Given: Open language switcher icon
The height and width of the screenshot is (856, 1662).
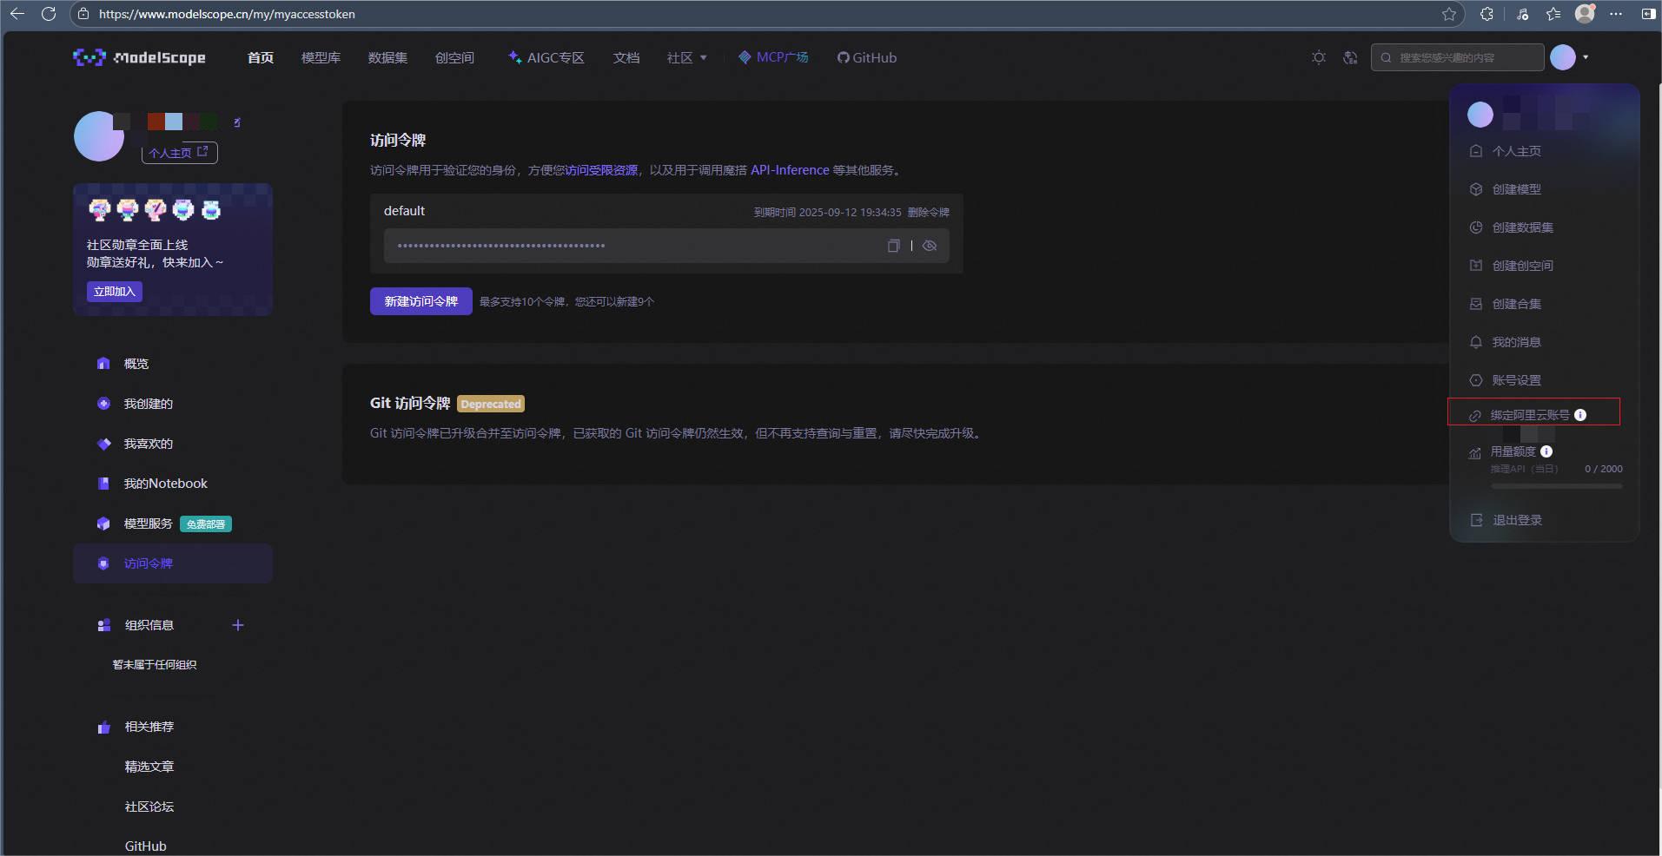Looking at the screenshot, I should (1348, 57).
